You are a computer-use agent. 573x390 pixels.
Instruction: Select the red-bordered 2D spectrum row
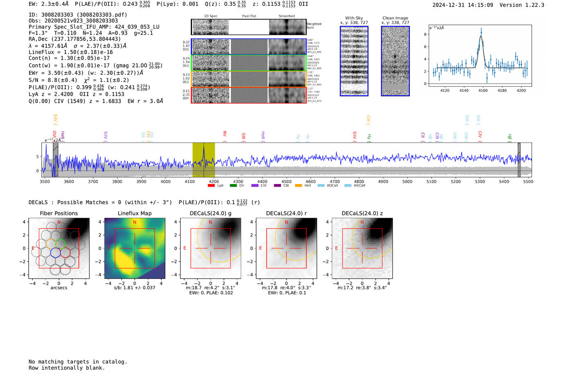[x=248, y=95]
